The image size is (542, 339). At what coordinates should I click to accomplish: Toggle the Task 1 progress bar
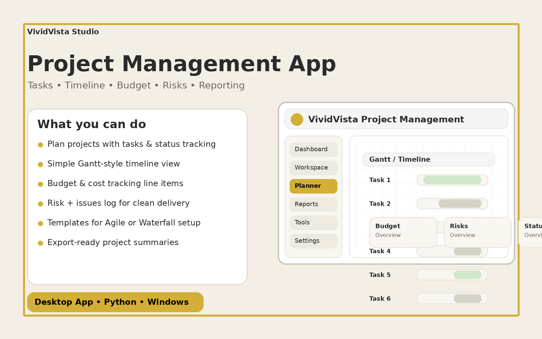point(452,180)
